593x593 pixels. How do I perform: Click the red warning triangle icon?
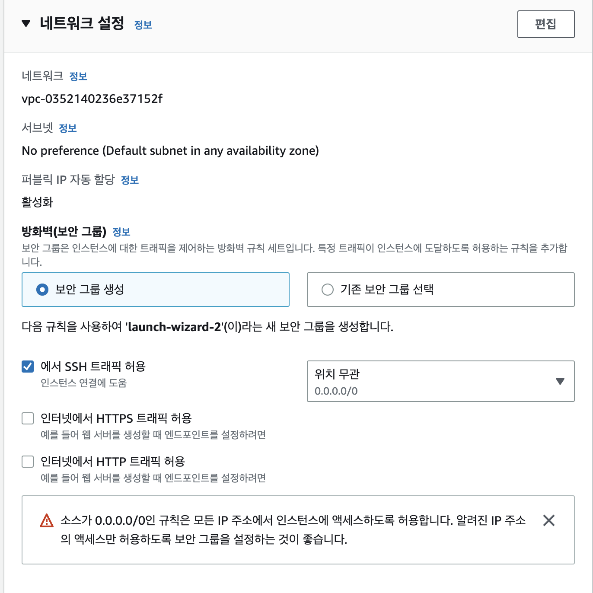[47, 521]
